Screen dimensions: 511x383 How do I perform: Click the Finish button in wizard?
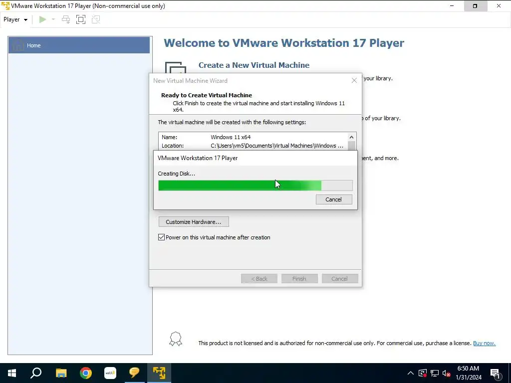point(299,279)
